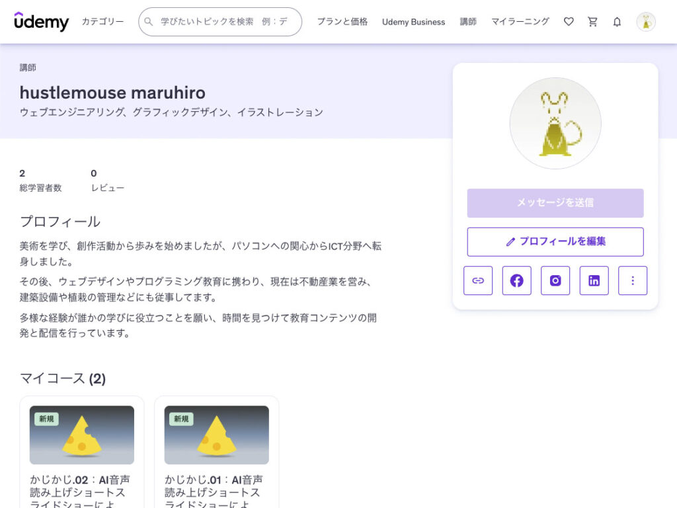Open the instructor's Facebook profile
The image size is (677, 508).
pyautogui.click(x=517, y=280)
